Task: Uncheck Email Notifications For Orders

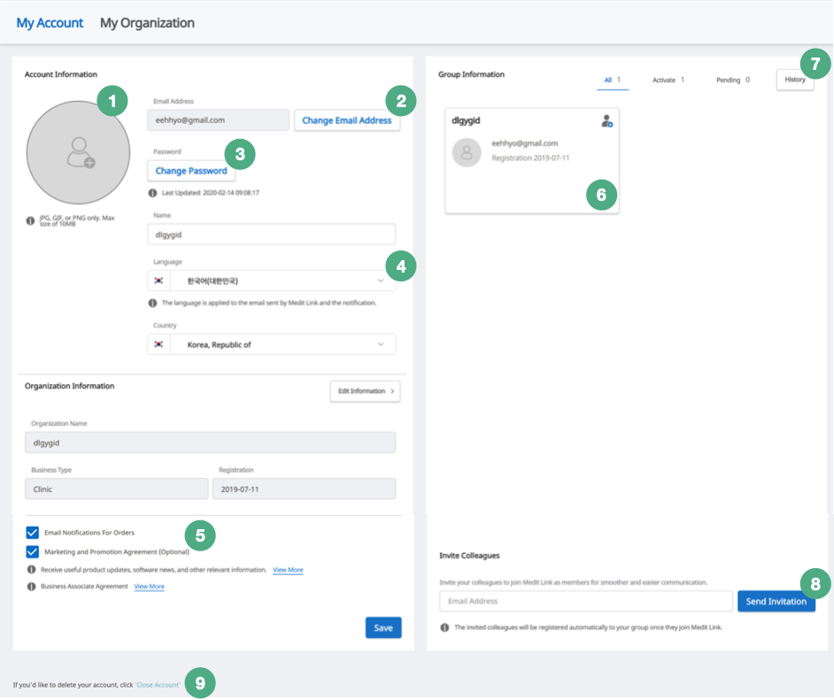Action: [x=33, y=533]
